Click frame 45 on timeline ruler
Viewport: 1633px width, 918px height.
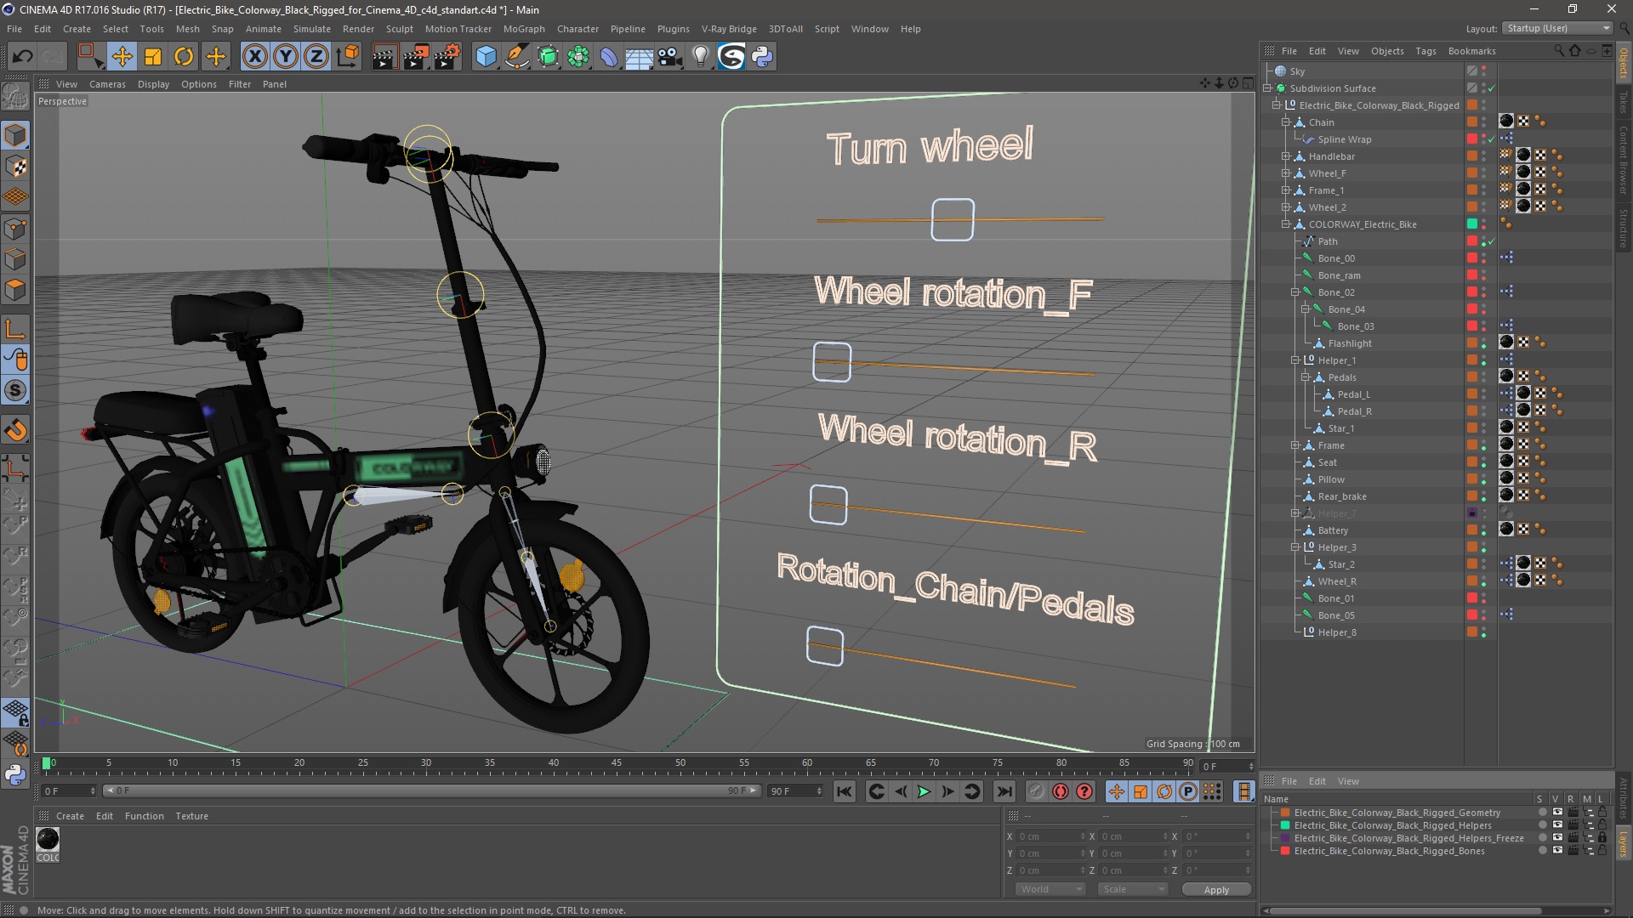(617, 763)
